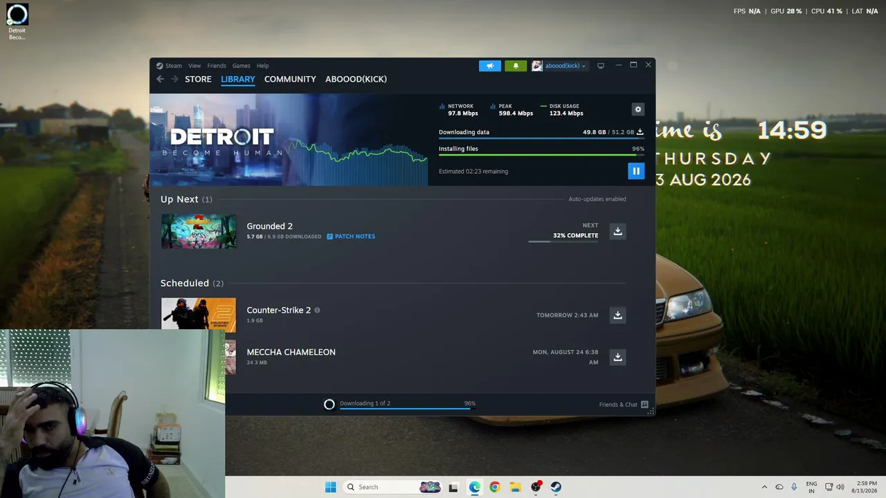The height and width of the screenshot is (498, 886).
Task: Switch to the STORE tab
Action: click(x=198, y=79)
